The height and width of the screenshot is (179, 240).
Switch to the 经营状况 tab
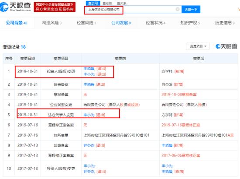tap(155, 23)
